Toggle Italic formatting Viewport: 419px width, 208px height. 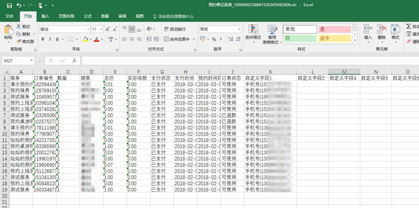(50, 39)
